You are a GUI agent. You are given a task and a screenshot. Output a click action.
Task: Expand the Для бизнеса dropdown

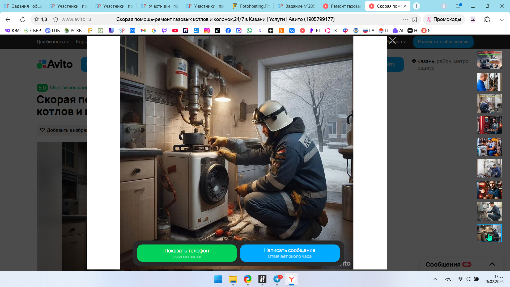[x=52, y=42]
